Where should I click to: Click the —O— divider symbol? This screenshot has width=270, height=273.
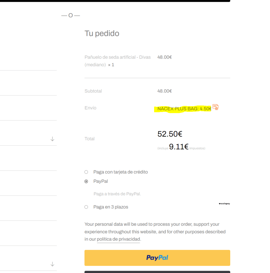(71, 15)
